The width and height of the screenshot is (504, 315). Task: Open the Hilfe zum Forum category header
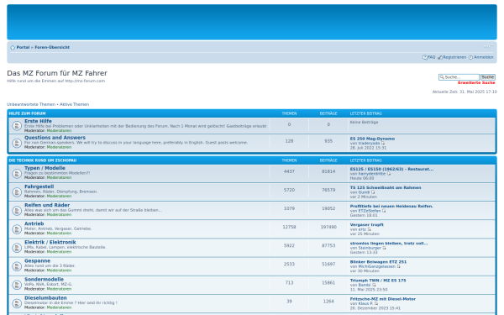[x=28, y=113]
